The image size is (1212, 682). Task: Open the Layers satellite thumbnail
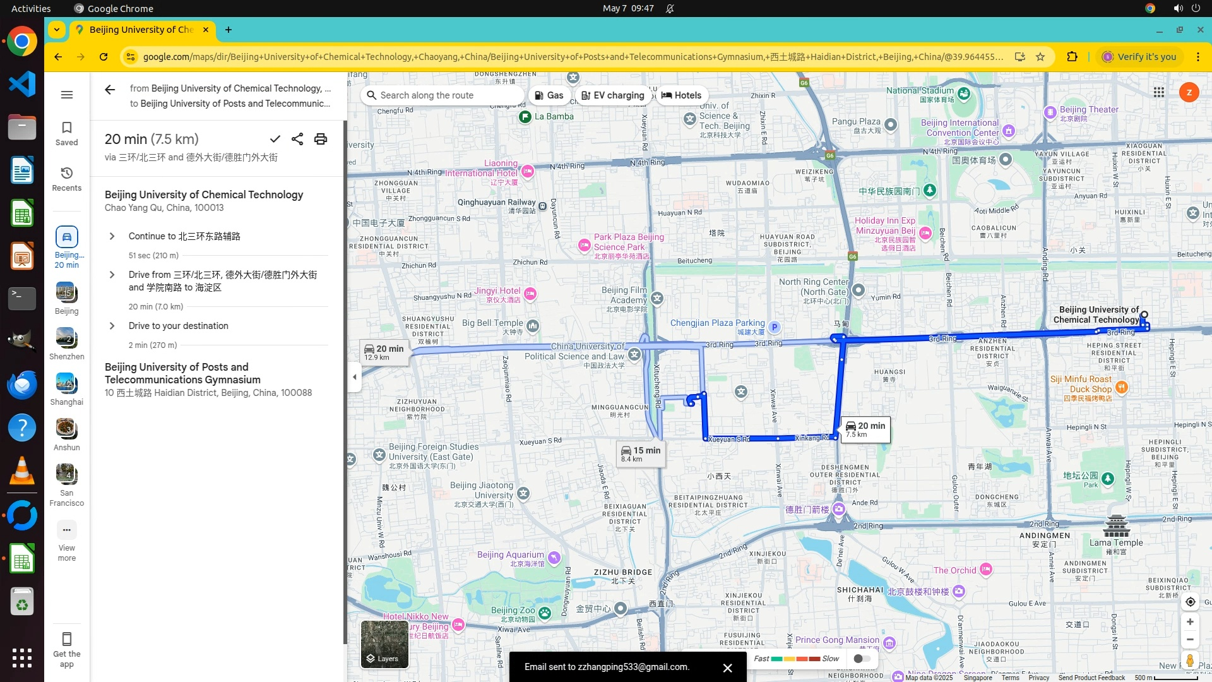click(x=384, y=644)
